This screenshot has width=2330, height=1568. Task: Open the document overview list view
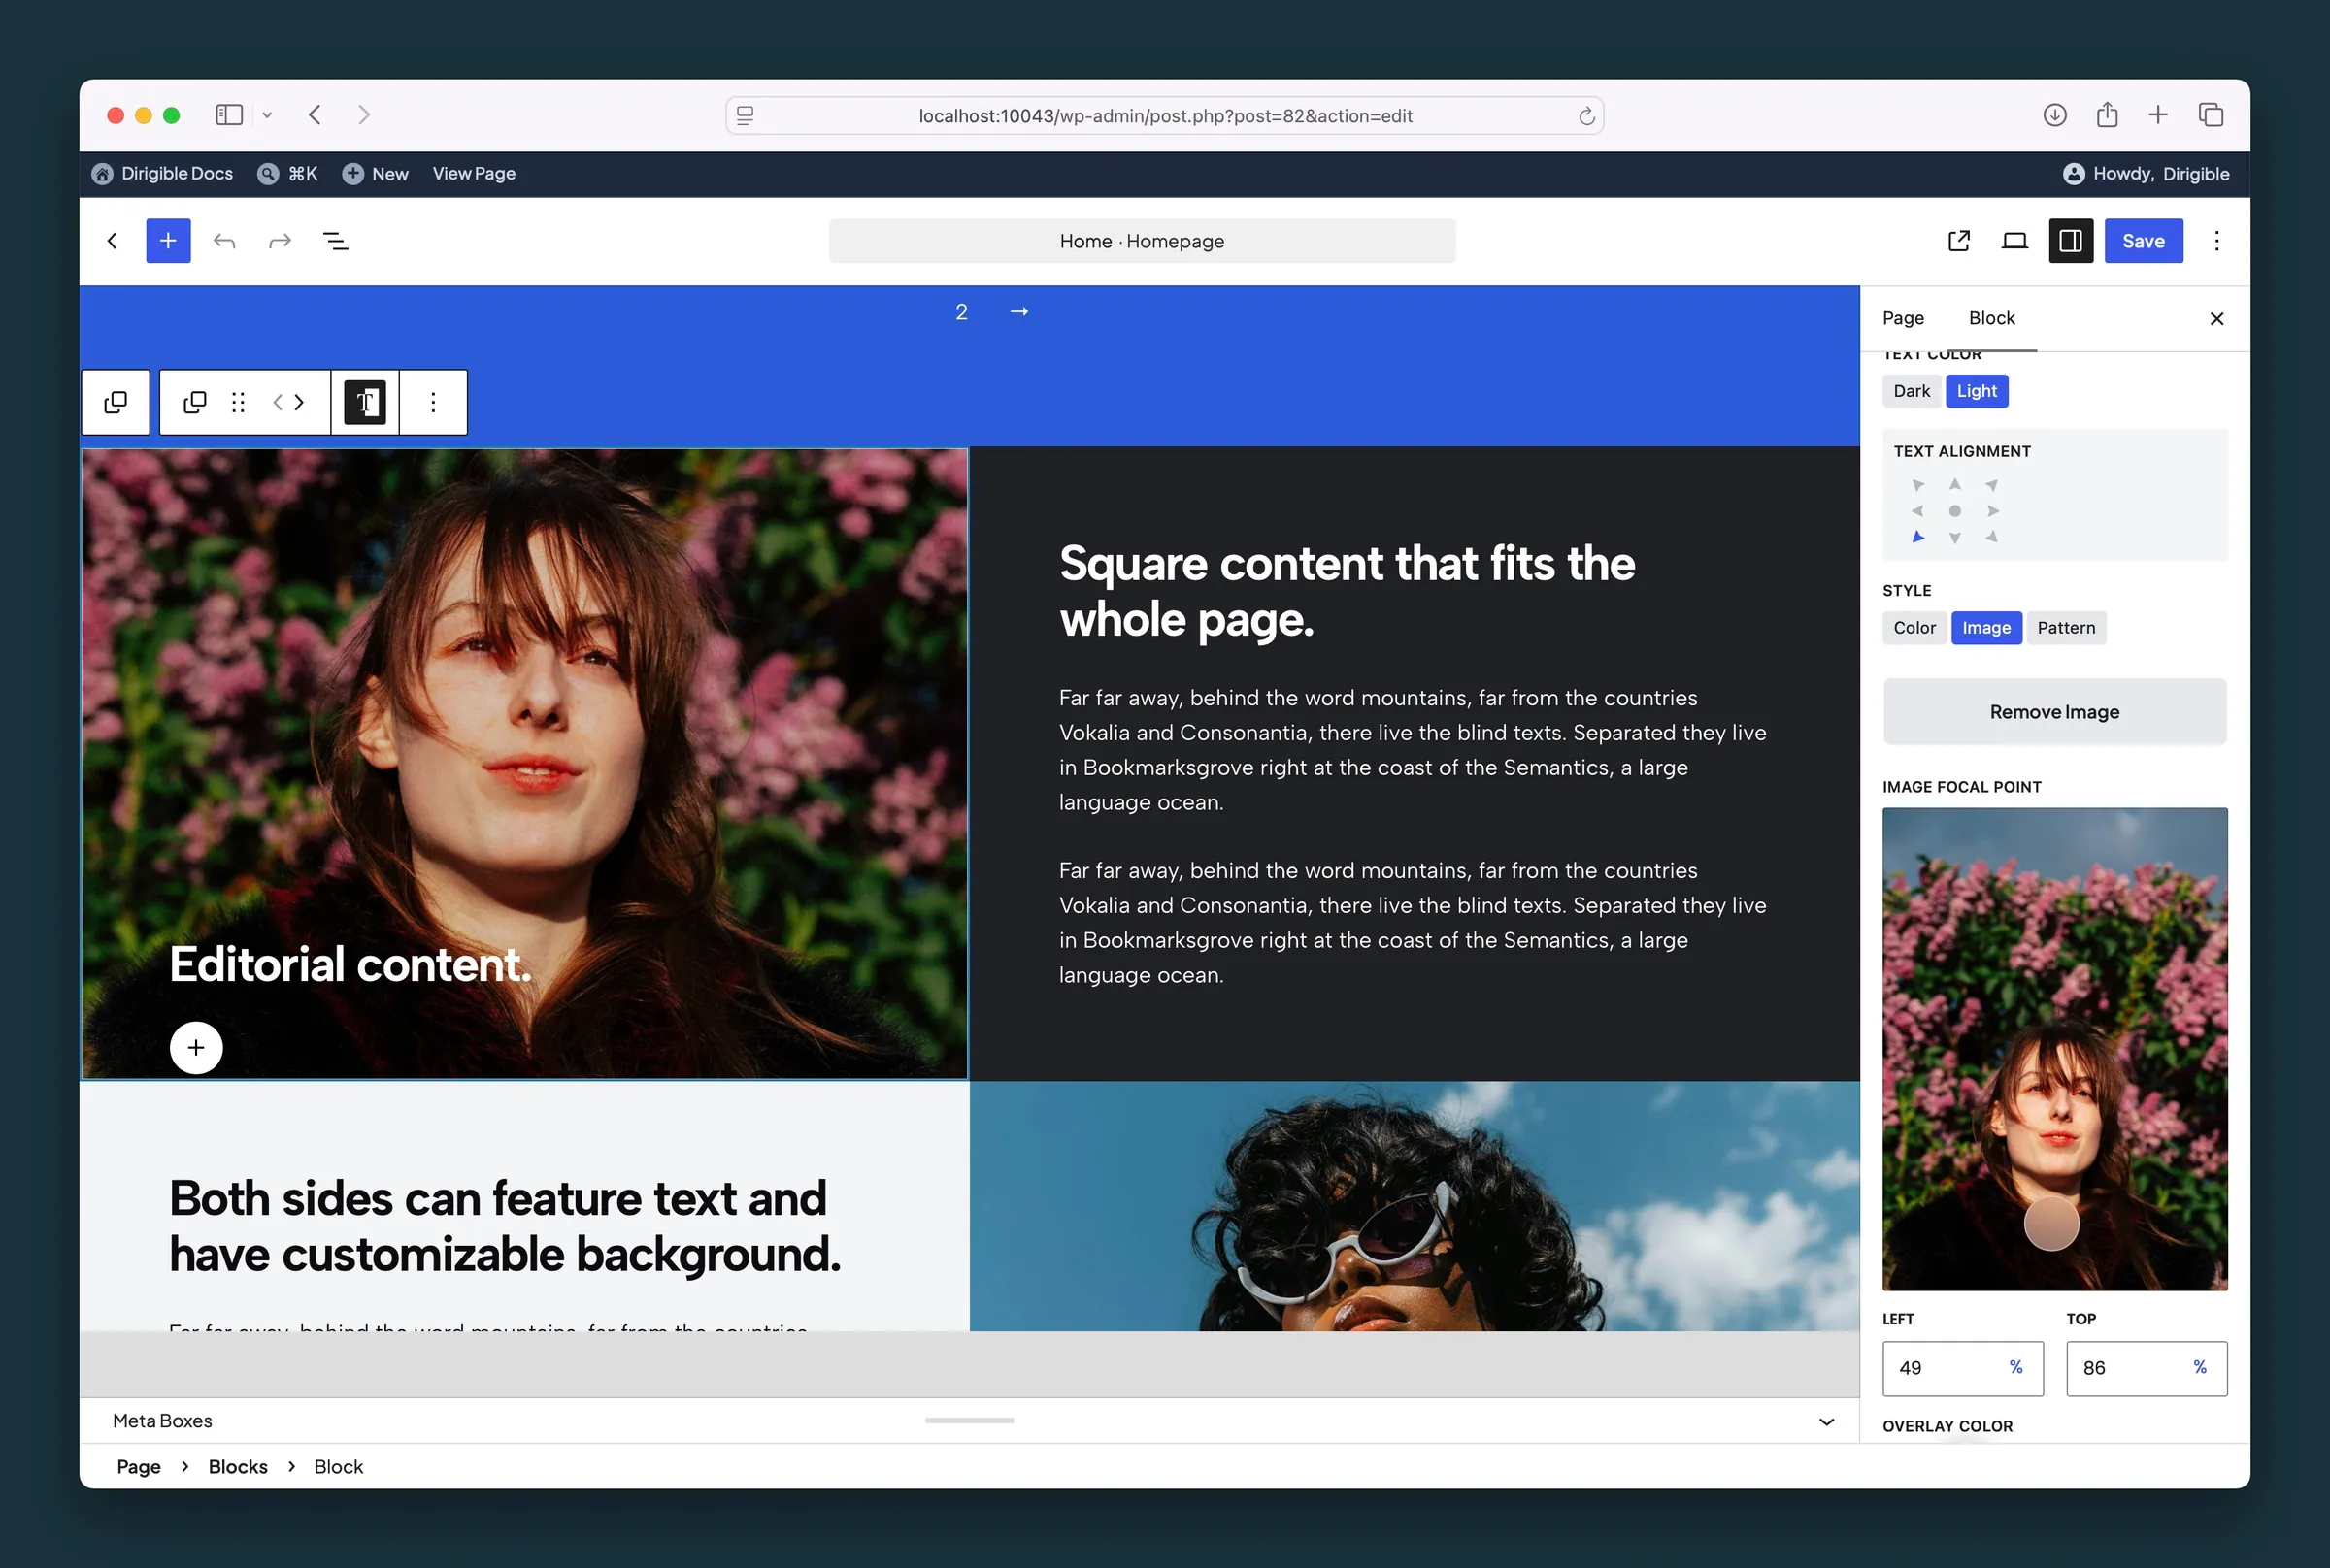point(336,241)
